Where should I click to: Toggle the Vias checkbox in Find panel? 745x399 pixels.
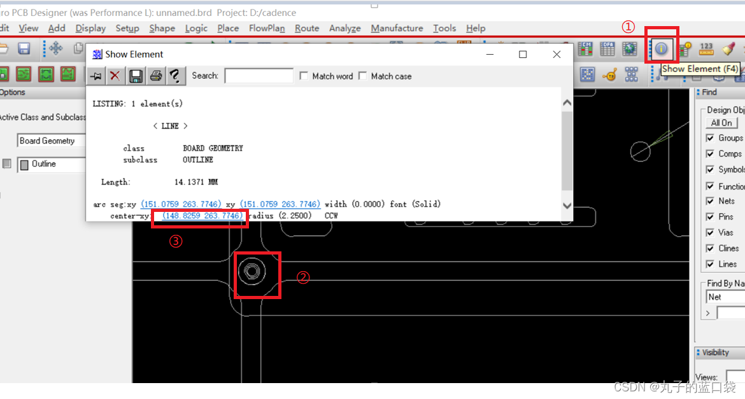point(710,233)
